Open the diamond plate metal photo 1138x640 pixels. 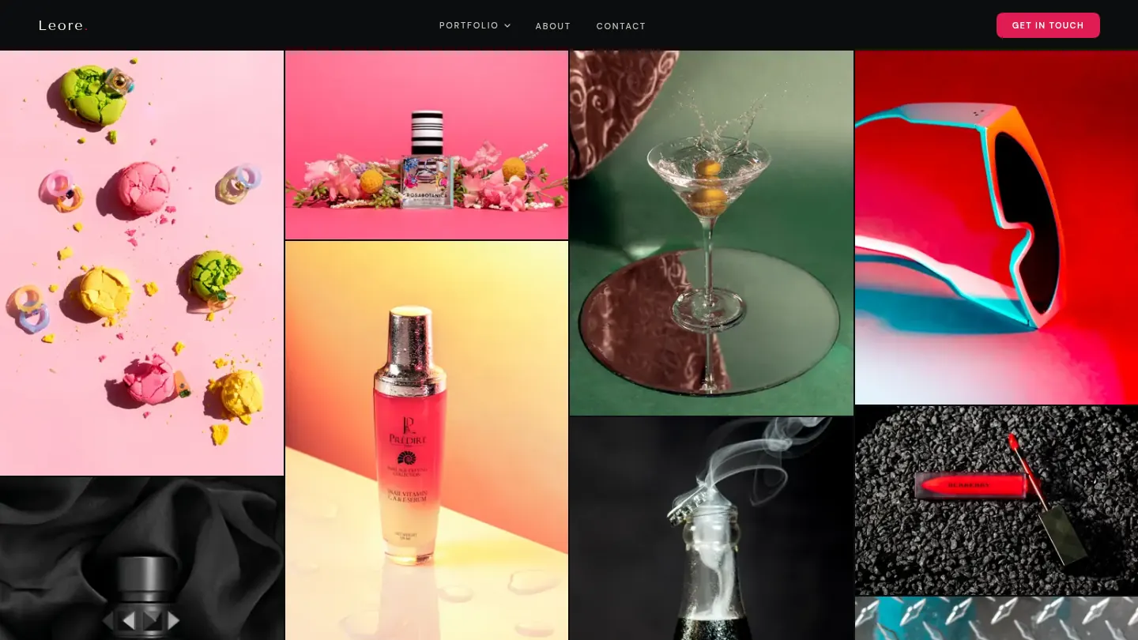pos(997,619)
